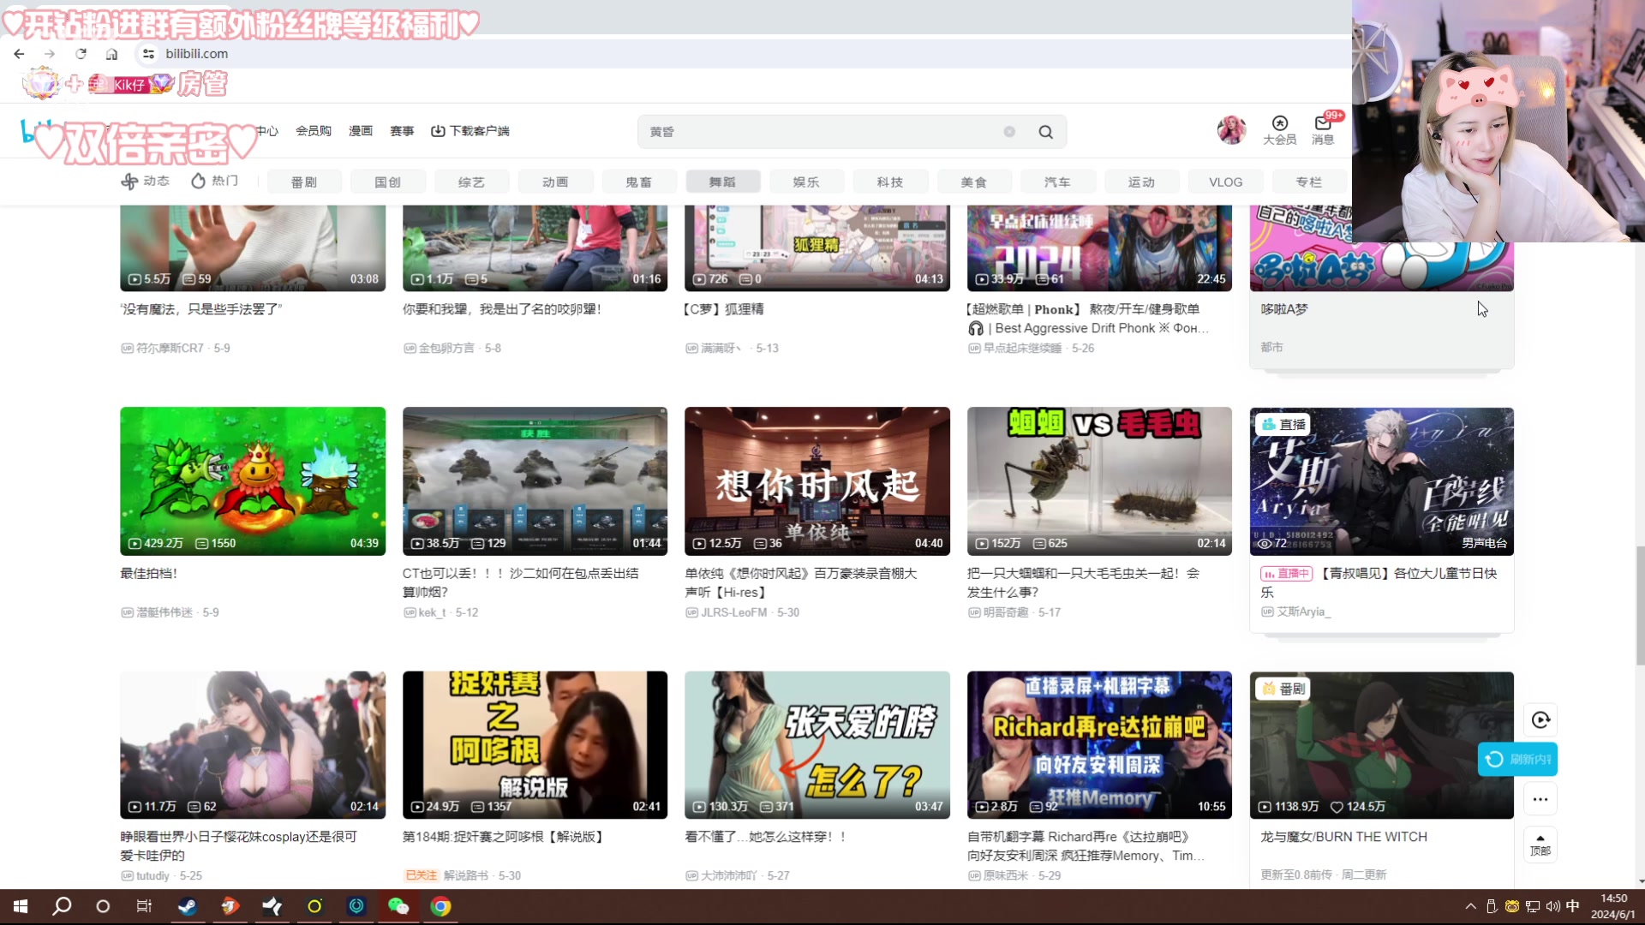The height and width of the screenshot is (925, 1645).
Task: Open the 消息 messages icon
Action: point(1323,130)
